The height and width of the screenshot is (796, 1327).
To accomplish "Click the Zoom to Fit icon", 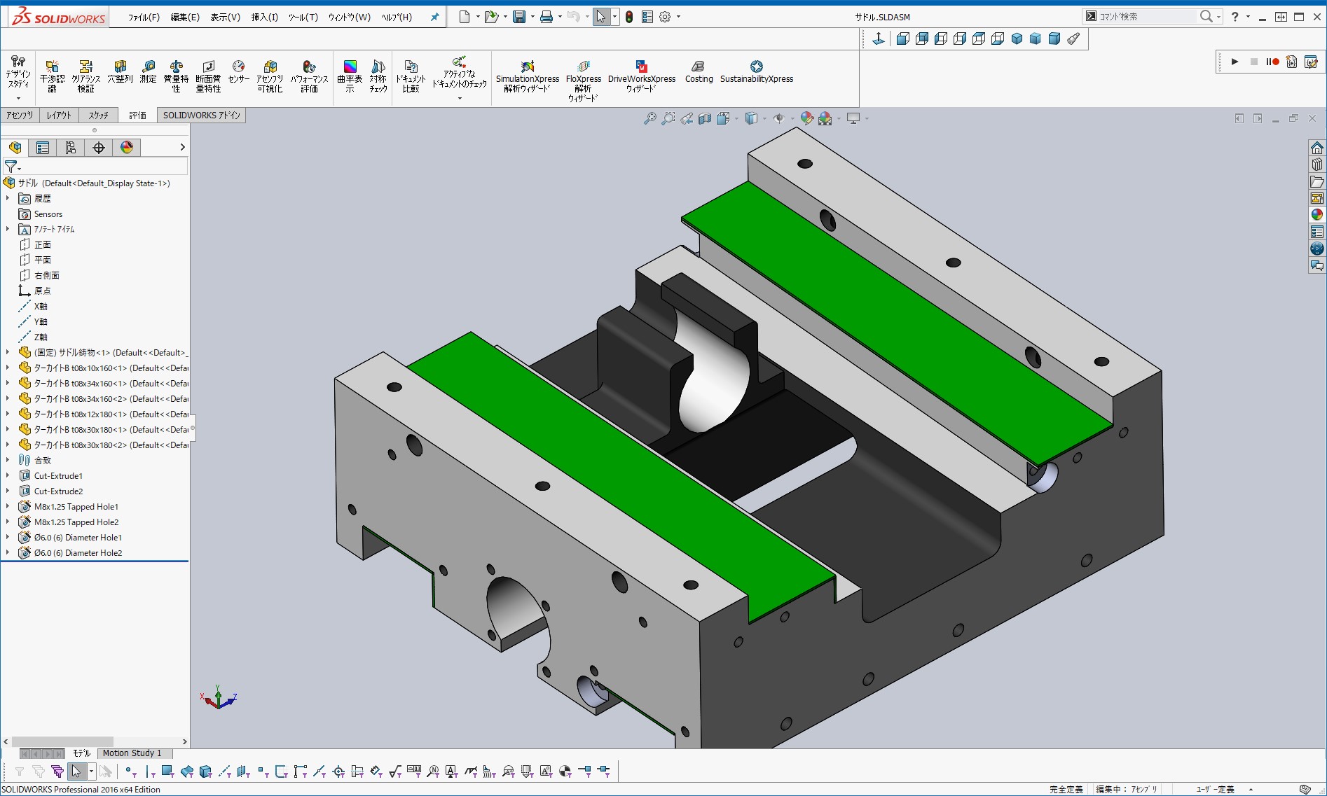I will click(x=650, y=118).
